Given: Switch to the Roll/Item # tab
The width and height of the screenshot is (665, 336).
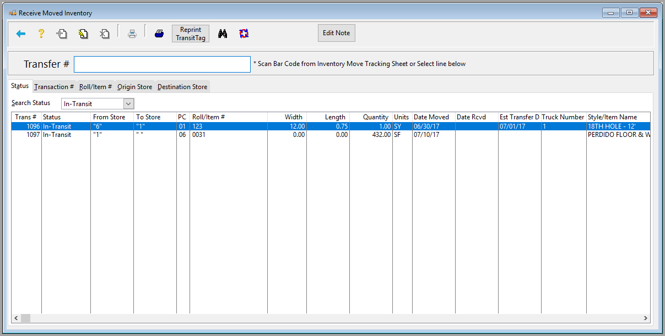Looking at the screenshot, I should pyautogui.click(x=96, y=87).
